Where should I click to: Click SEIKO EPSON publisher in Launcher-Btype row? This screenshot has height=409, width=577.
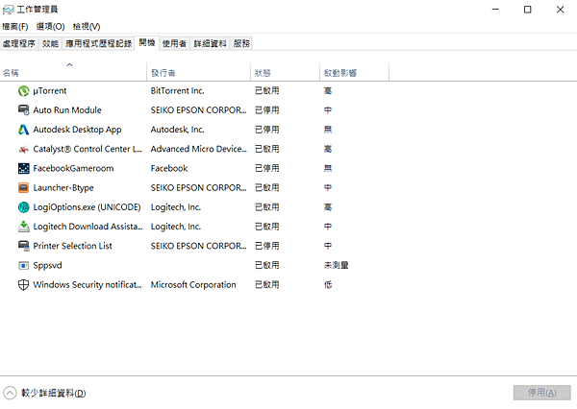[x=199, y=188]
